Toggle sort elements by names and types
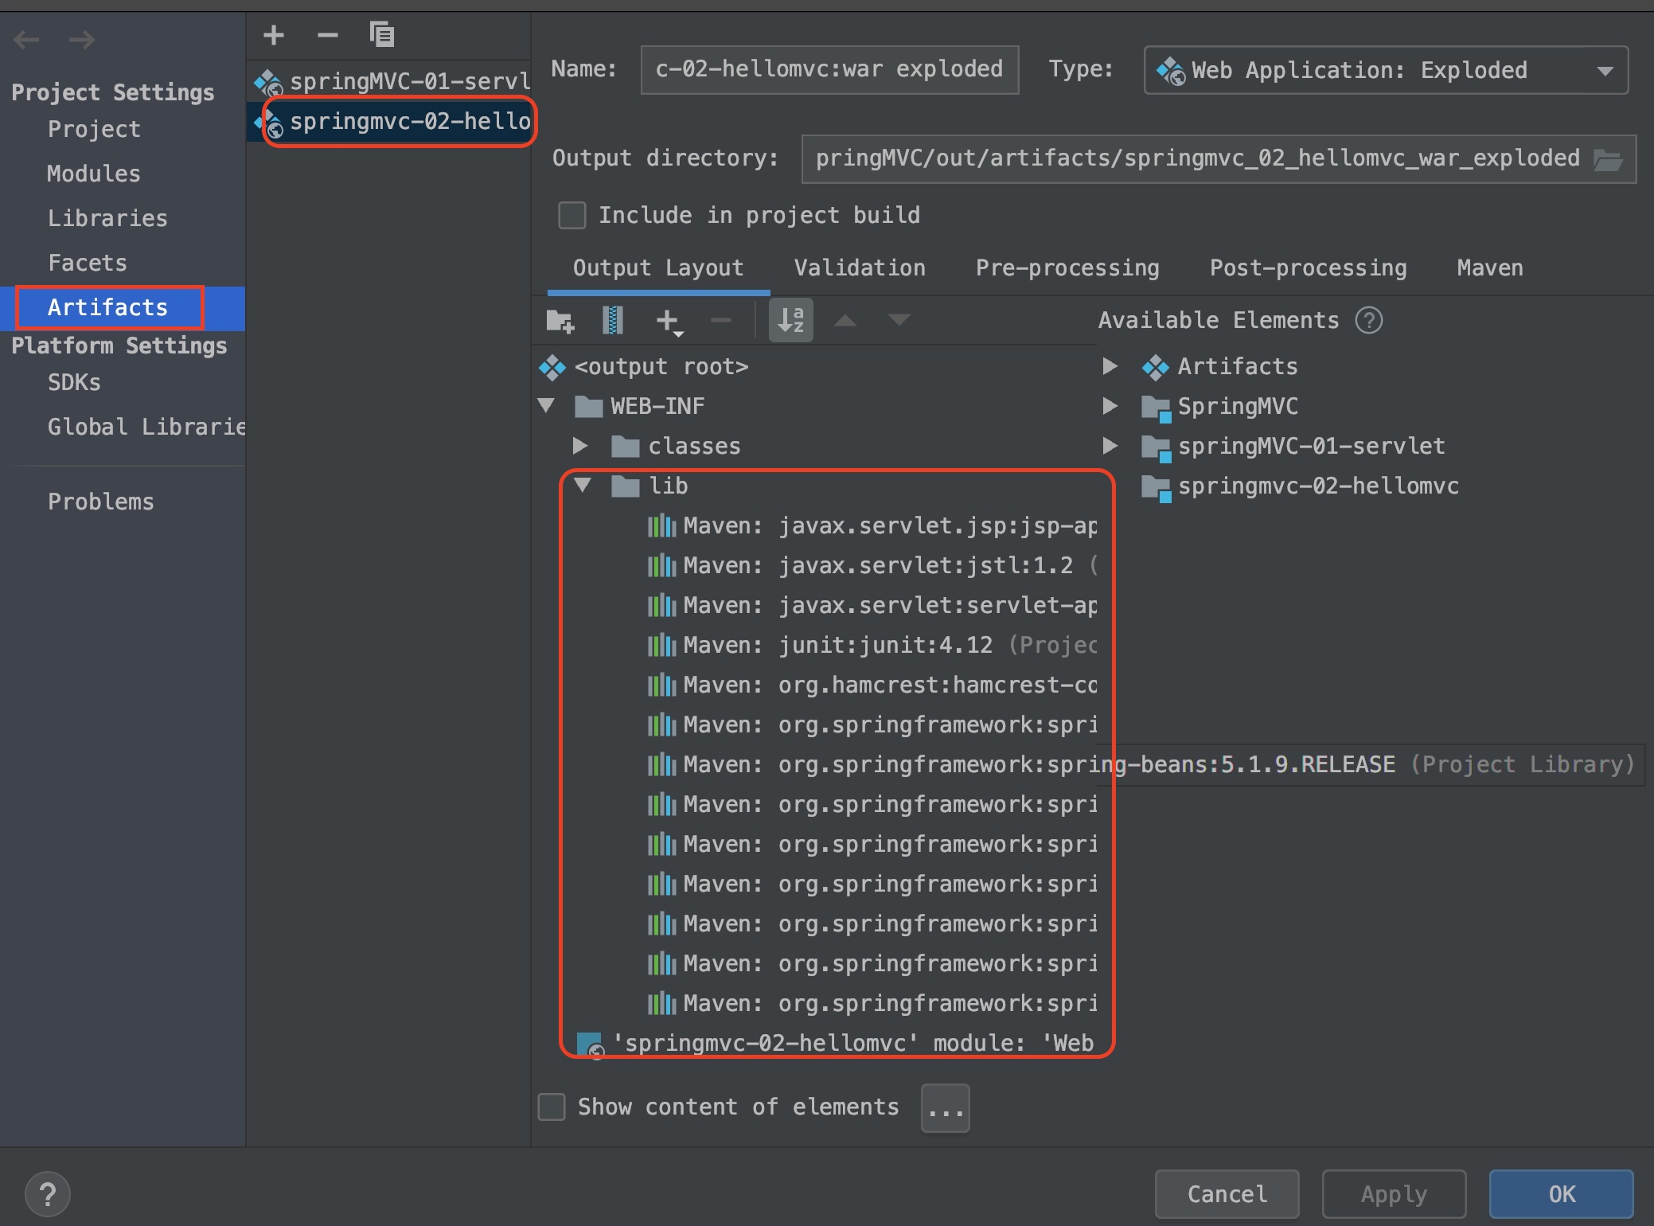This screenshot has height=1226, width=1654. click(x=790, y=321)
